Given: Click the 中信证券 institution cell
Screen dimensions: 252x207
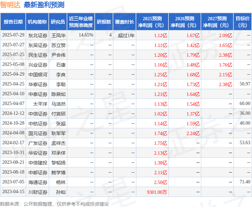Looking at the screenshot, I should 38,114.
